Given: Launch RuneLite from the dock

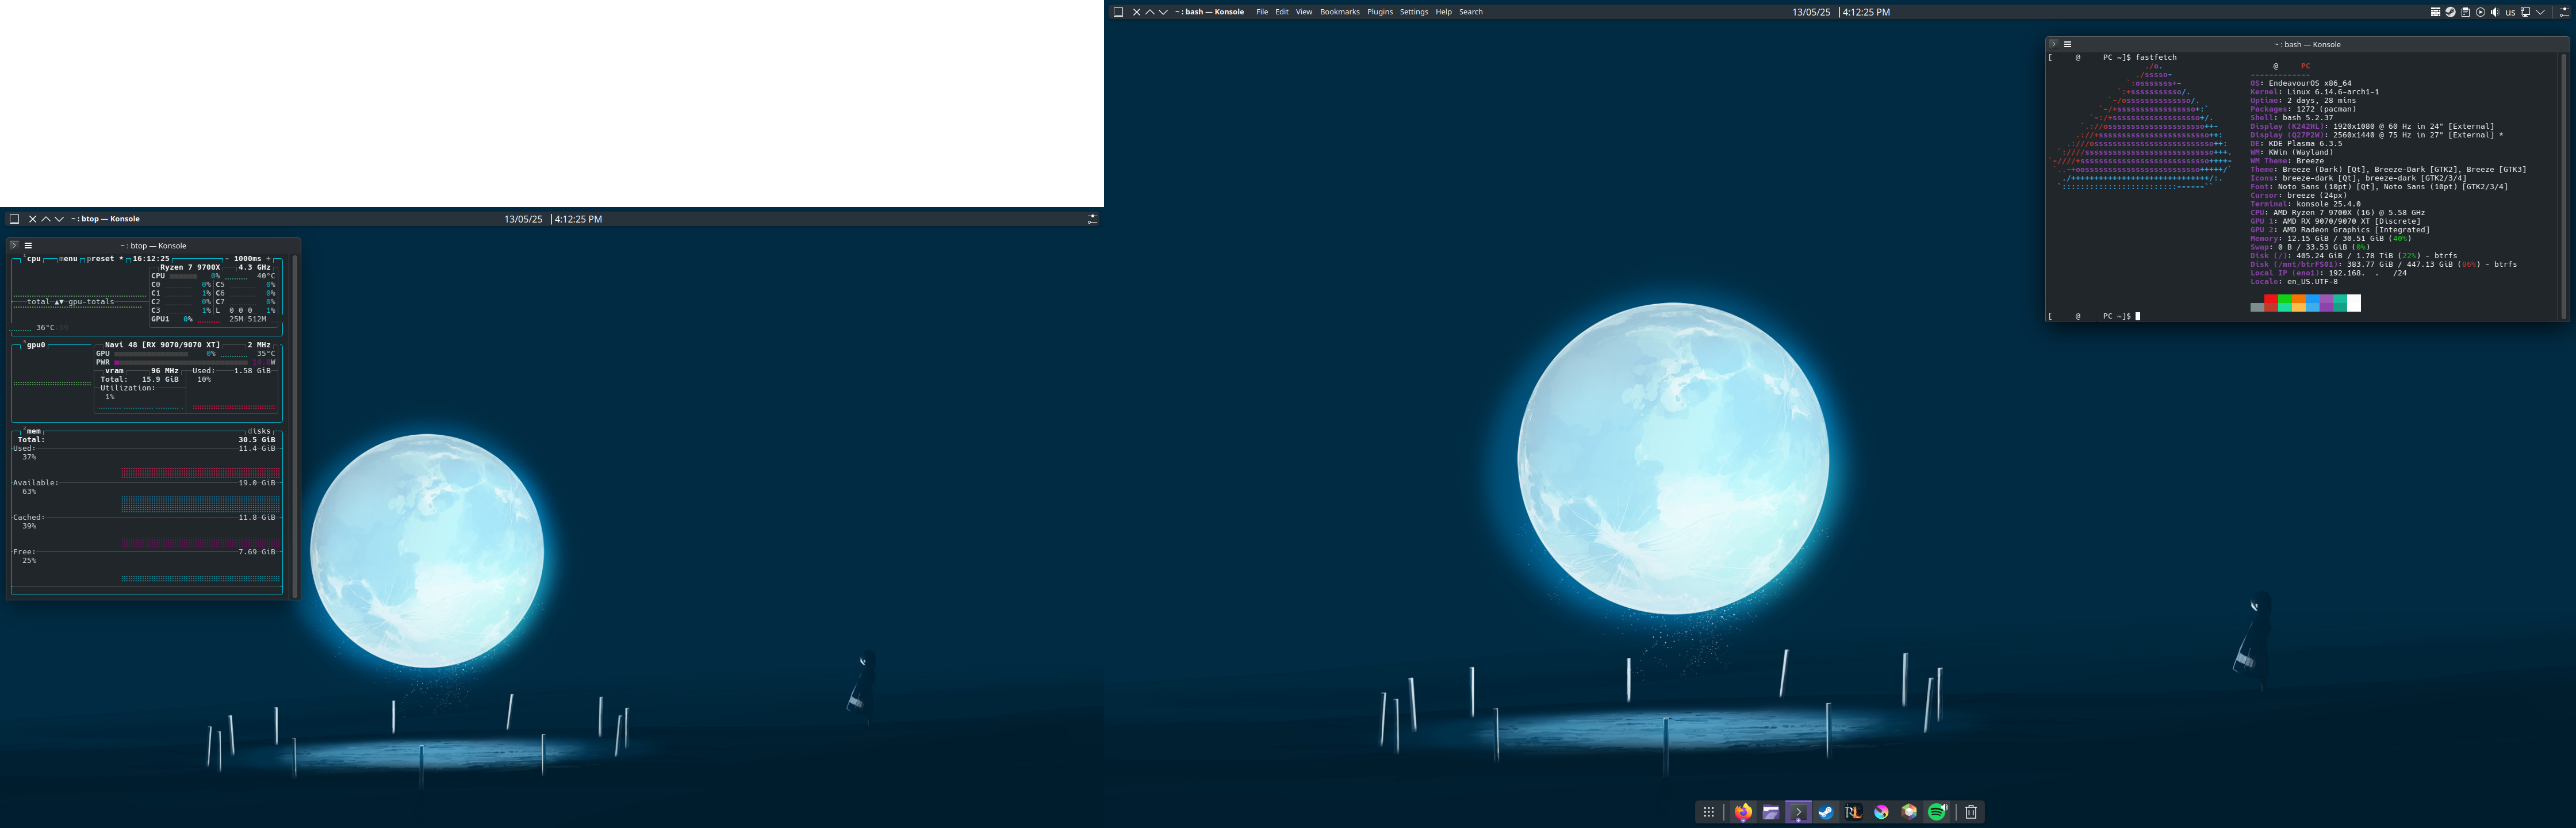Looking at the screenshot, I should 1854,812.
